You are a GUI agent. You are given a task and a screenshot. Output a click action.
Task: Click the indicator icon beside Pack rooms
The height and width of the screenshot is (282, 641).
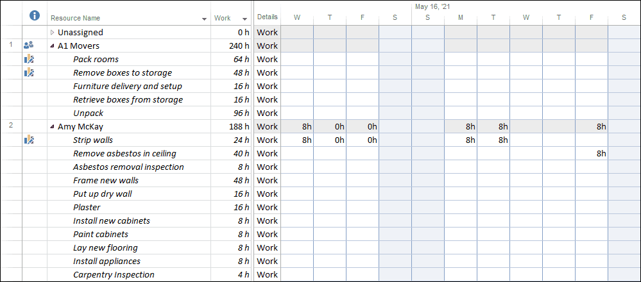click(29, 59)
